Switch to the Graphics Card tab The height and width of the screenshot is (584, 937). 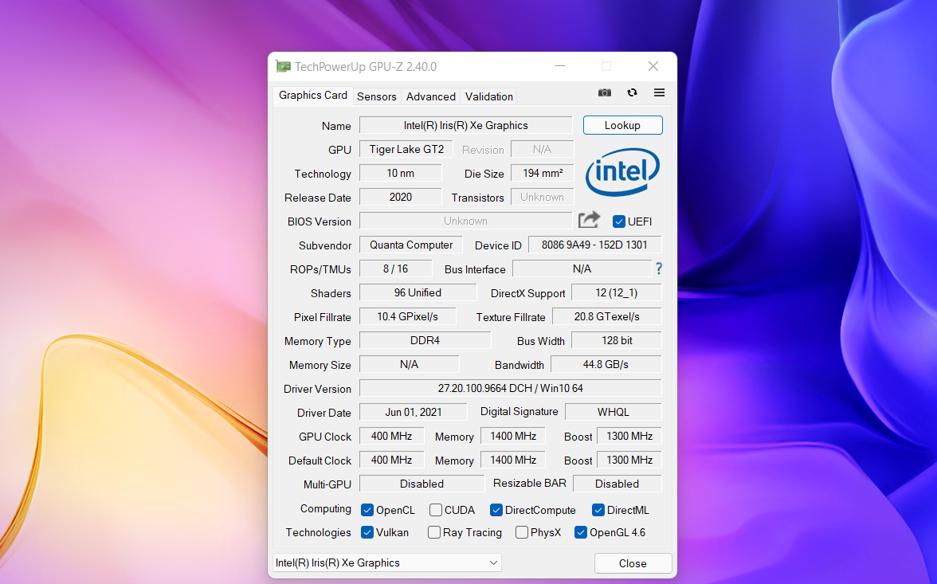point(312,96)
